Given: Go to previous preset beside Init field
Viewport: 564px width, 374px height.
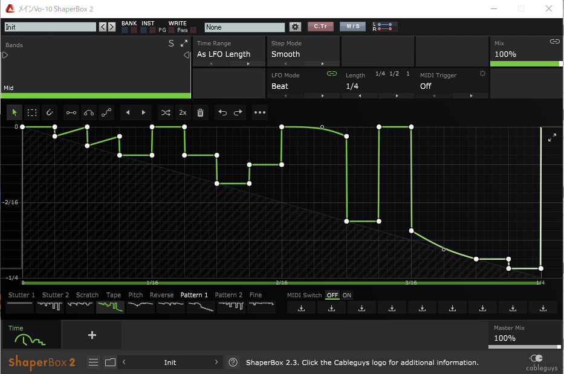Looking at the screenshot, I should tap(103, 27).
